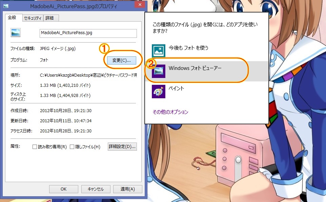
Task: Select 今後も フォト を使う option
Action: point(207,51)
